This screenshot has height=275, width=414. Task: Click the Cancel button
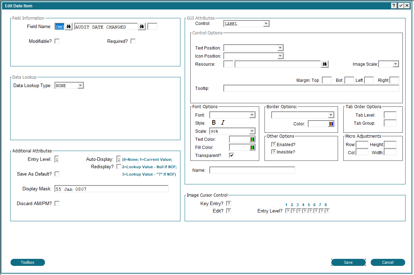388,262
